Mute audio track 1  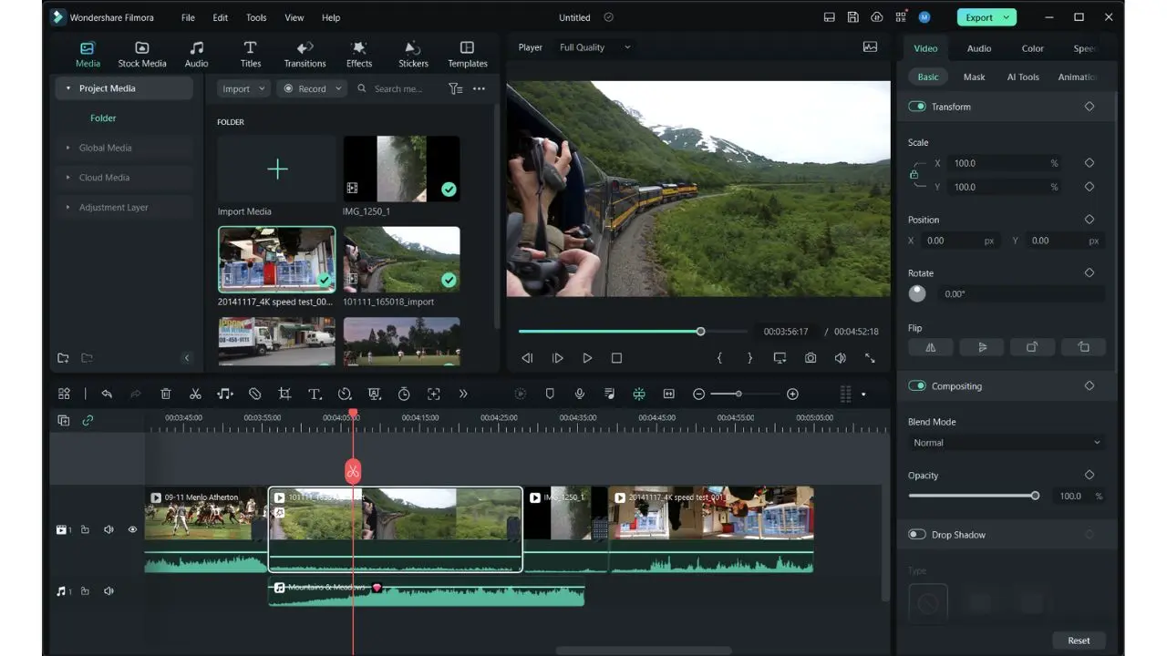click(108, 591)
